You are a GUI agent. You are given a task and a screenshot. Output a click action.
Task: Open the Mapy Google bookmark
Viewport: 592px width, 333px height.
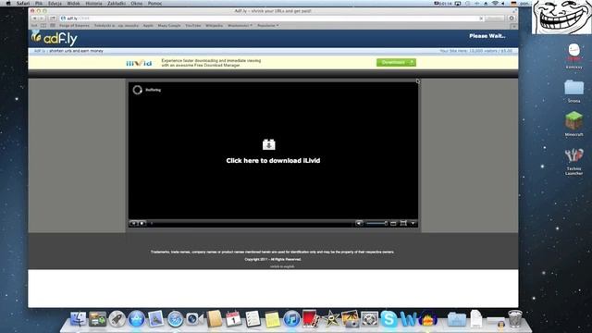tap(169, 25)
